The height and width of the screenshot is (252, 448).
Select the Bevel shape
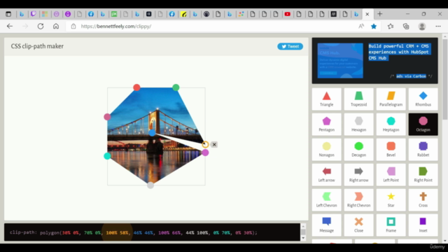point(391,149)
